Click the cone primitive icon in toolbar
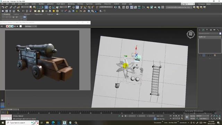 50,11
